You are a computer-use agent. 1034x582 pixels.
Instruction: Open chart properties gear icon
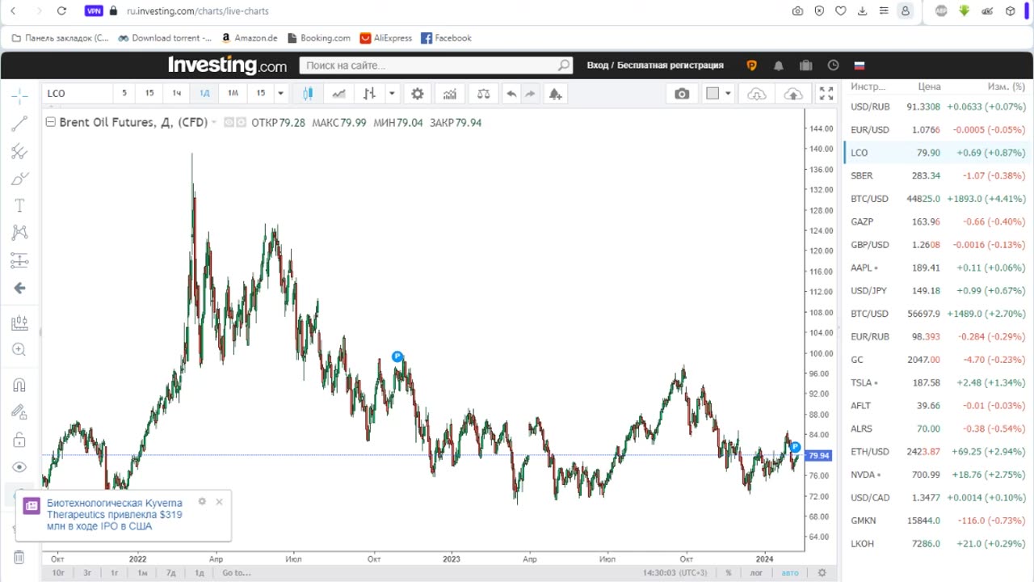pyautogui.click(x=417, y=94)
